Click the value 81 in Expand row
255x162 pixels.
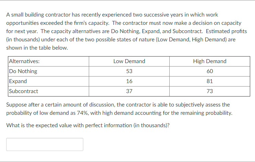[x=210, y=81]
